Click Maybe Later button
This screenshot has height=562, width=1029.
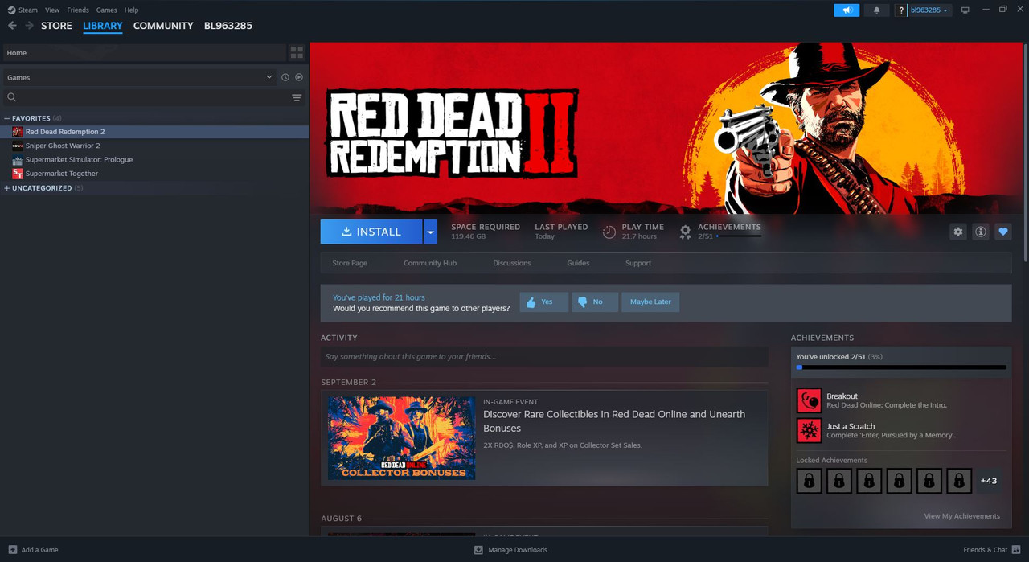(650, 302)
